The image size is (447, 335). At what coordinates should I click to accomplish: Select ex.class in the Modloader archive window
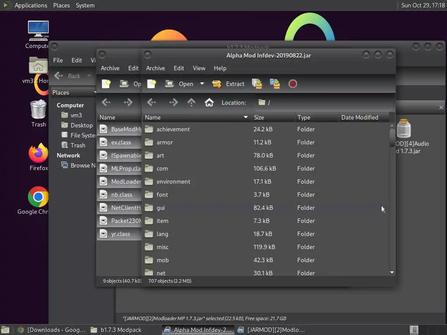coord(119,143)
